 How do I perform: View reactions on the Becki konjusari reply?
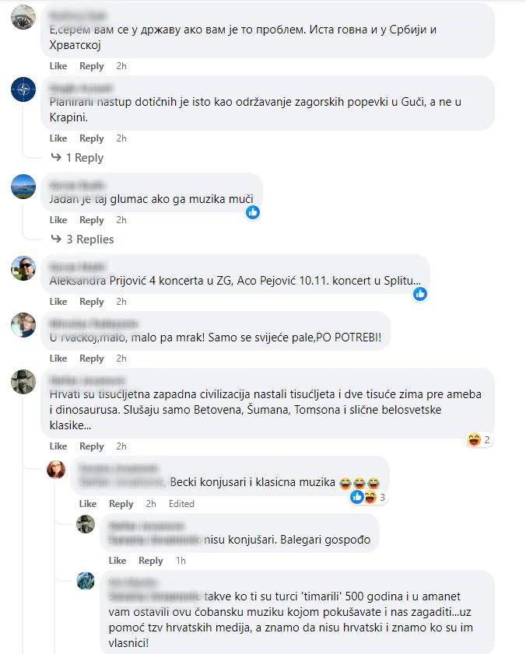369,497
